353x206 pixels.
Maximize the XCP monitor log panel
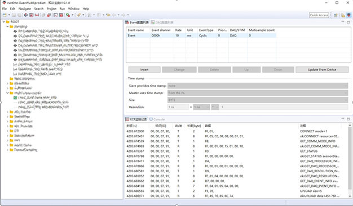coord(348,119)
